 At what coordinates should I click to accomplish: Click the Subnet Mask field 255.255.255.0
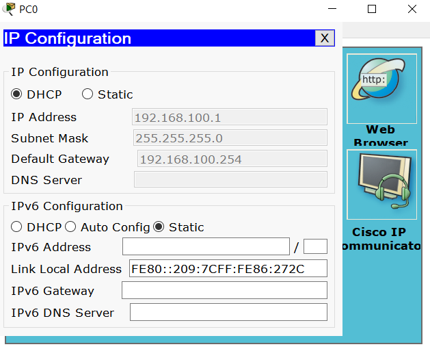pos(230,138)
